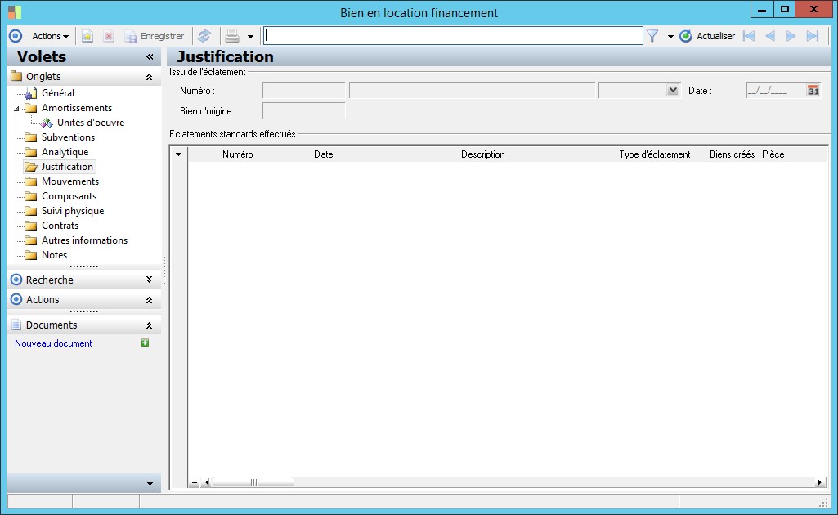Open the Suivi physique tab item

(73, 211)
